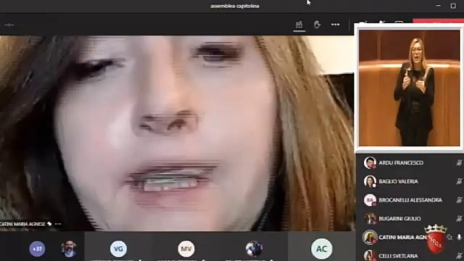The height and width of the screenshot is (261, 464).
Task: Open the More actions ellipsis menu
Action: click(335, 25)
